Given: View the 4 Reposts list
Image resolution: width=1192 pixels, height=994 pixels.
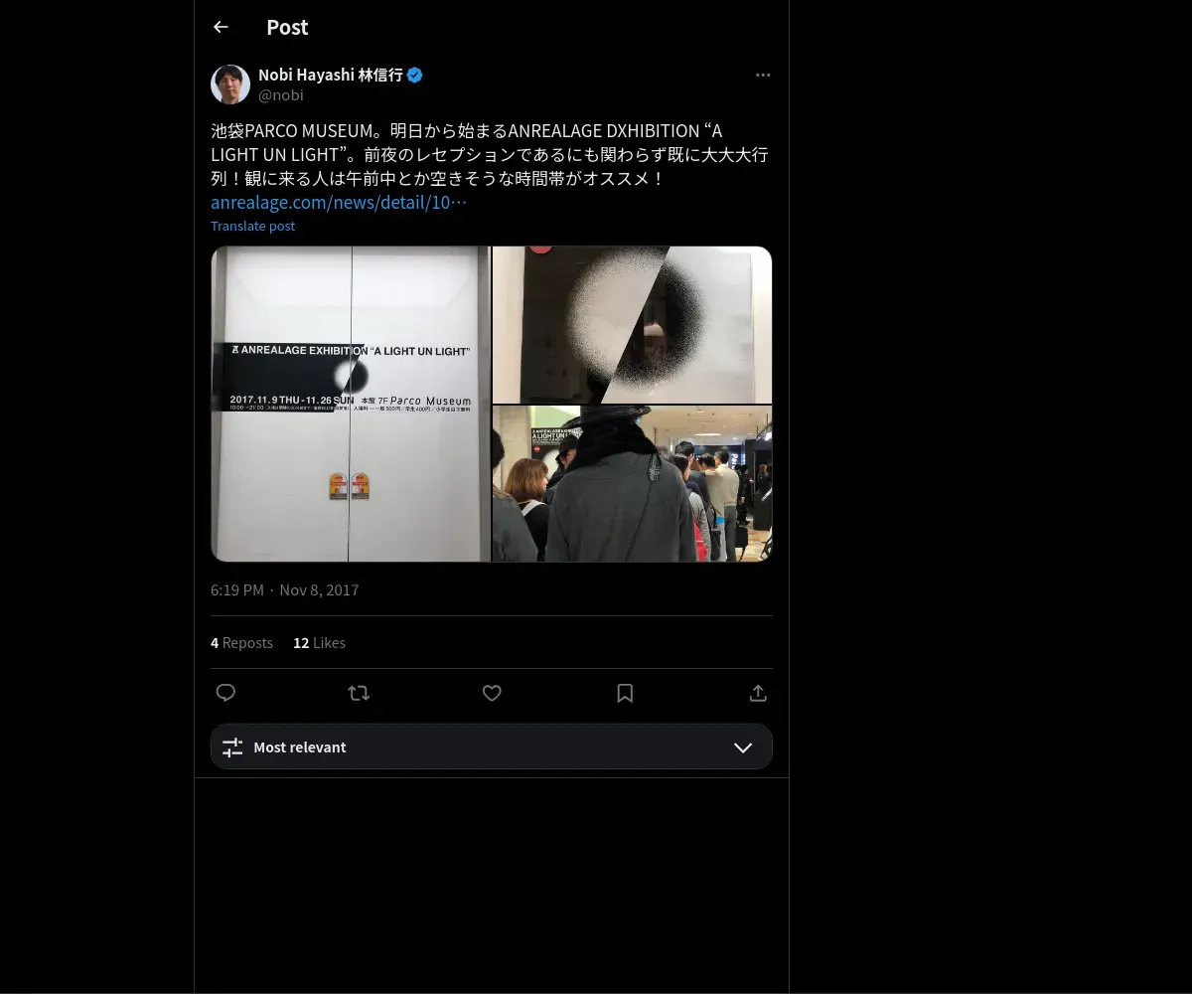Looking at the screenshot, I should (241, 643).
